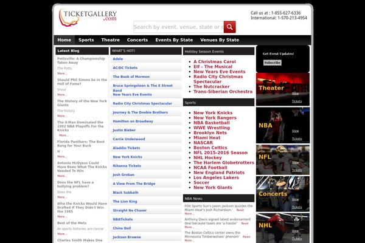Open the NFL banner thumbnail

[283, 160]
